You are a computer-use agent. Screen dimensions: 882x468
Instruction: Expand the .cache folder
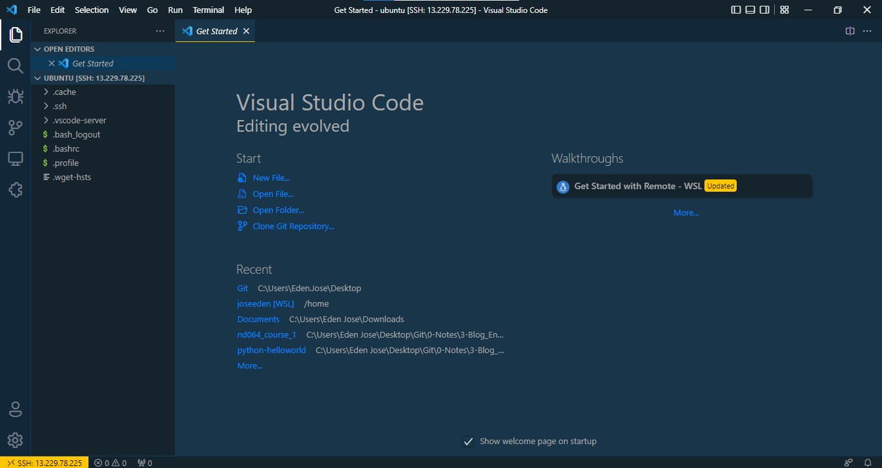(65, 92)
